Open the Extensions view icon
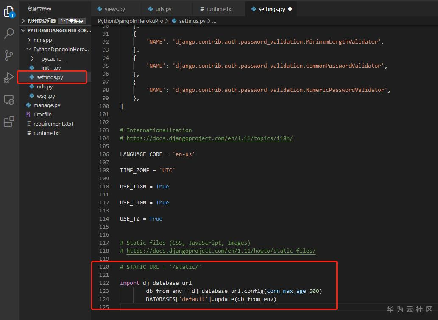This screenshot has width=438, height=320. 9,122
